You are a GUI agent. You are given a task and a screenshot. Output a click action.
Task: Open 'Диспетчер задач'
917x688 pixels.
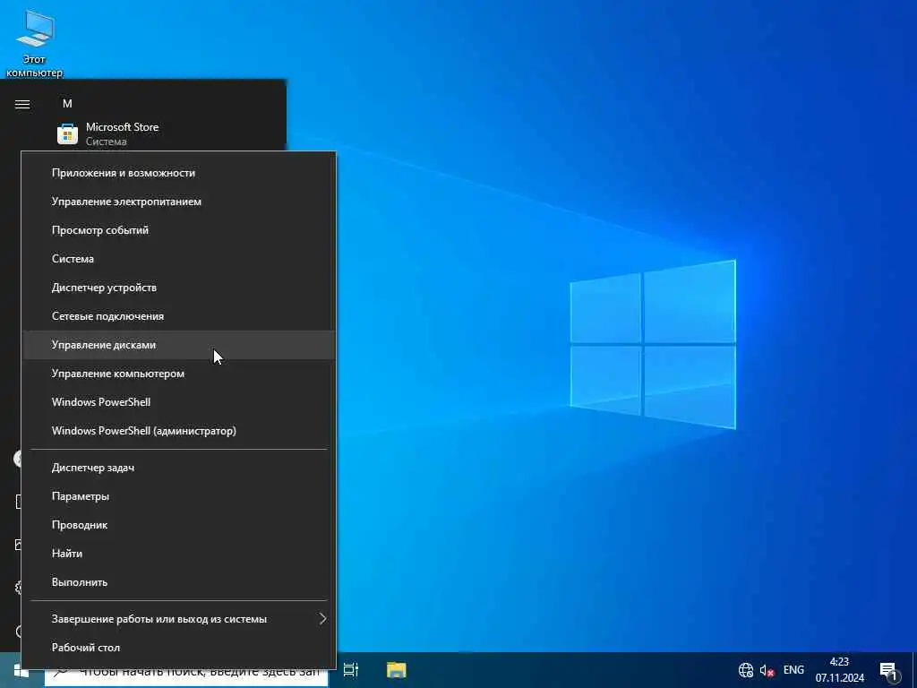[x=178, y=468]
